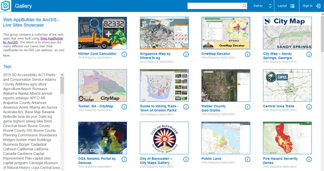Viewport: 324px width, 171px height.
Task: Show info for City of Bayswater gallery
Action: (186, 159)
